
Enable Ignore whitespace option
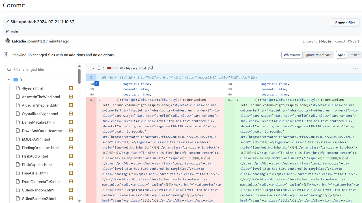pyautogui.click(x=318, y=55)
